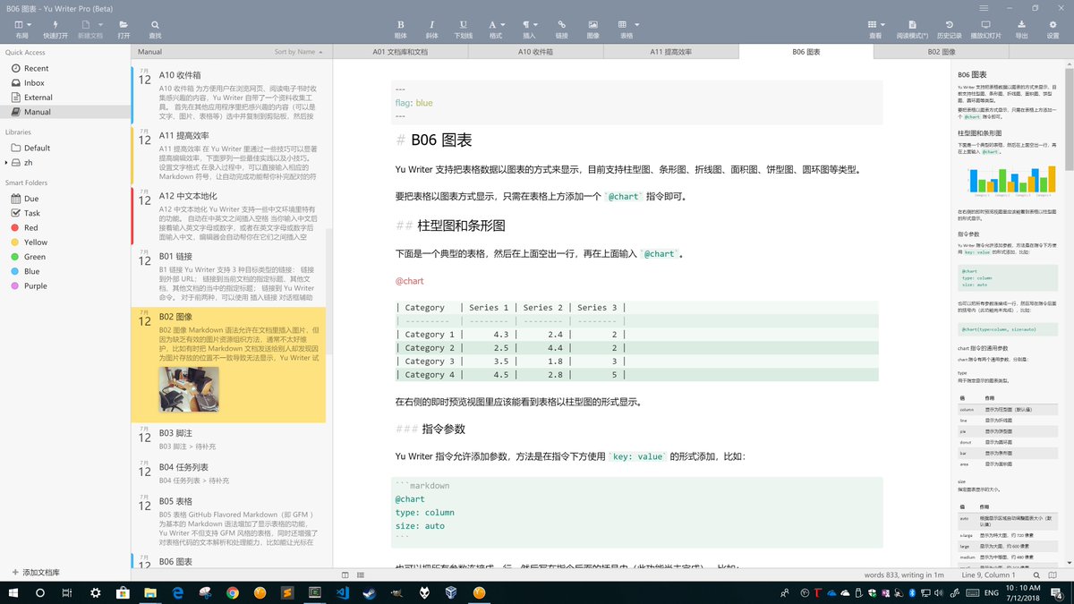1074x604 pixels.
Task: Open Sort by Name dropdown
Action: 298,52
